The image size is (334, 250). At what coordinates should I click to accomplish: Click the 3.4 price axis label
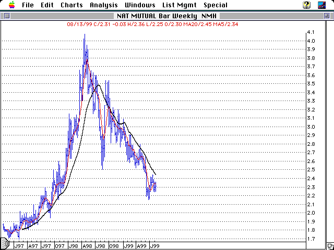click(311, 93)
